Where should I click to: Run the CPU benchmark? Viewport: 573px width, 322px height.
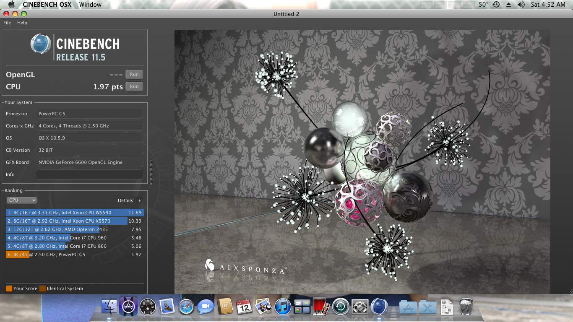click(x=134, y=87)
